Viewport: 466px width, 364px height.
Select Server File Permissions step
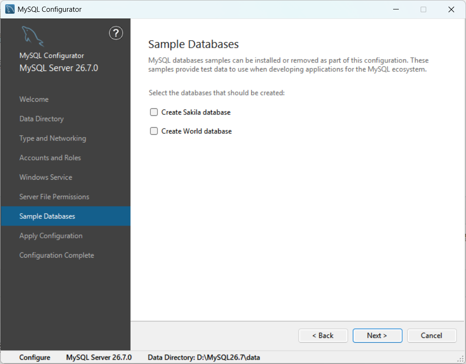tap(54, 197)
